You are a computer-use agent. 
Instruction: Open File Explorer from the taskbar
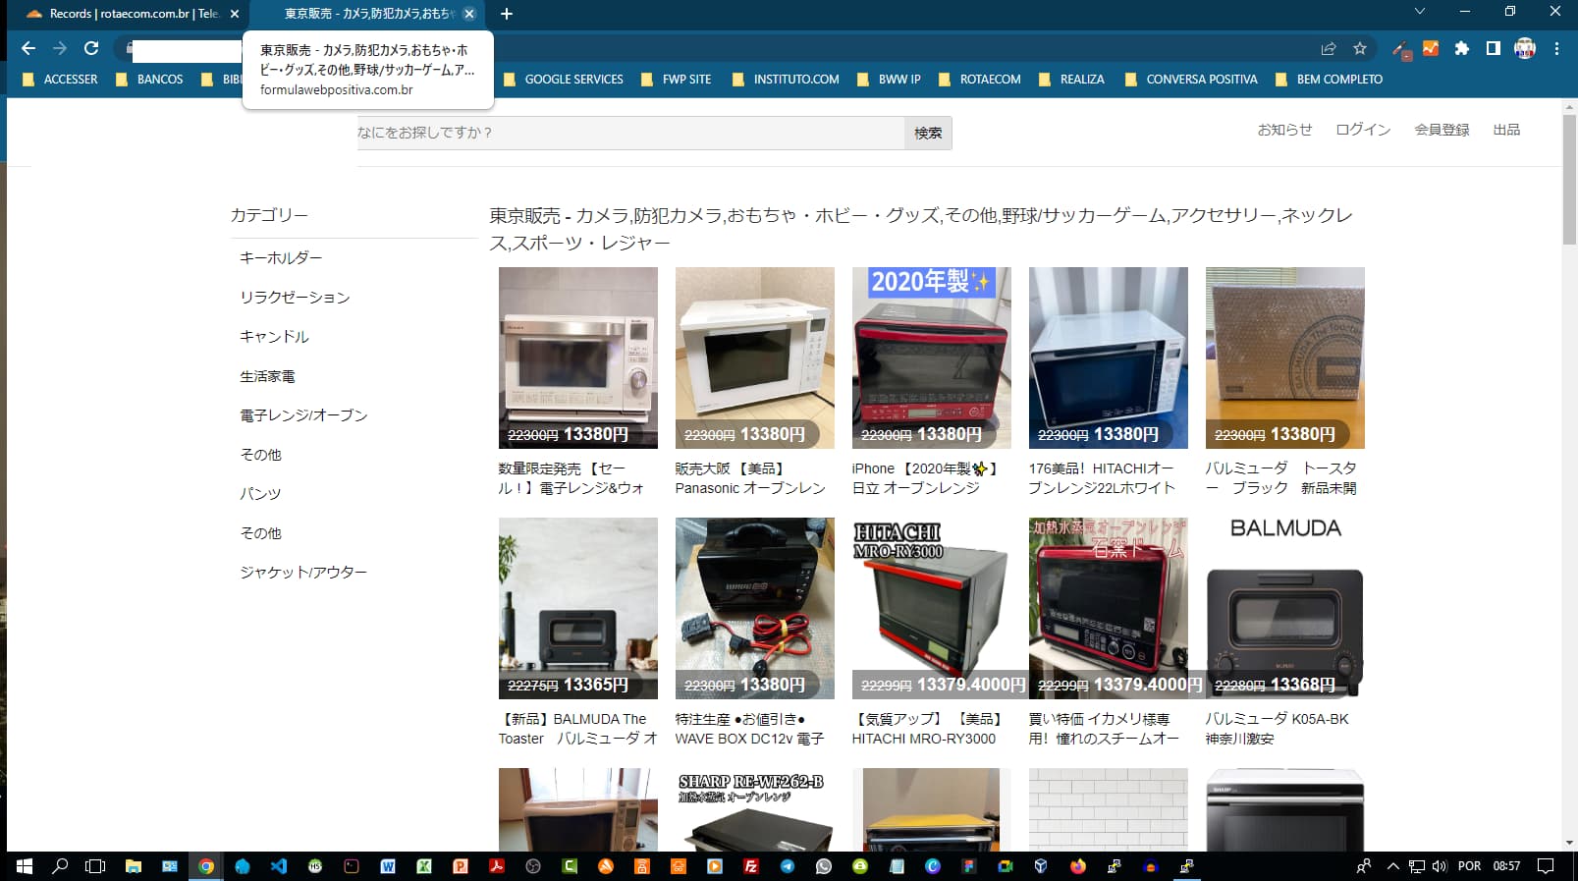(133, 866)
